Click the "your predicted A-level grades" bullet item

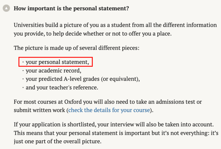coord(83,79)
